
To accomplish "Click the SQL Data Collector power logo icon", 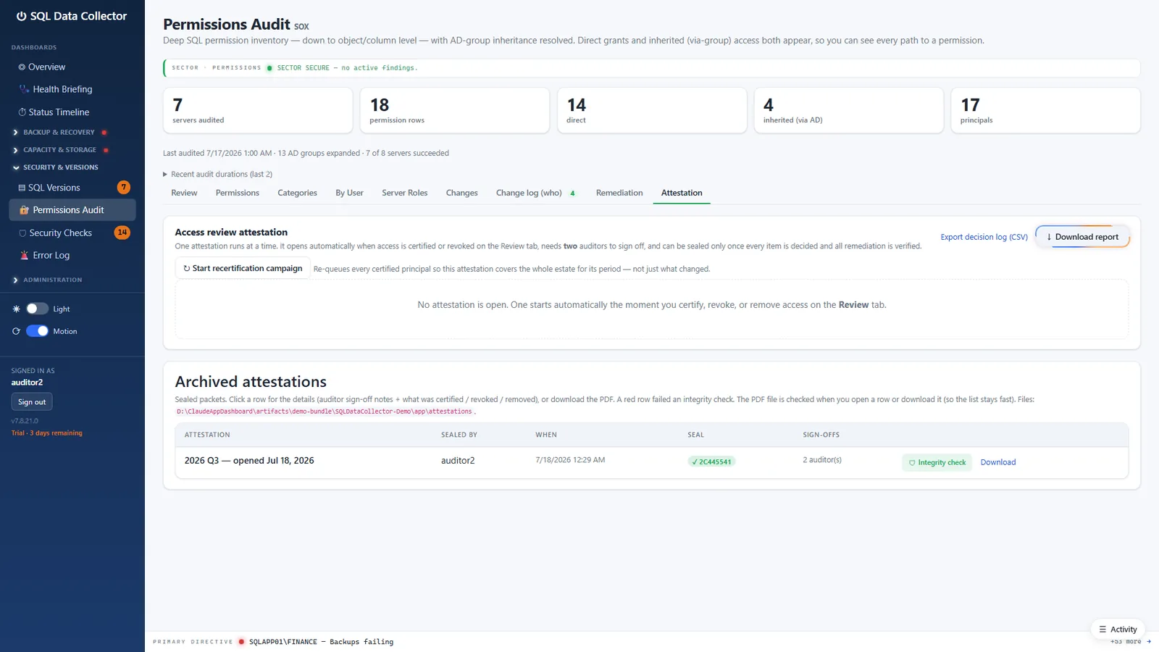I will 22,16.
